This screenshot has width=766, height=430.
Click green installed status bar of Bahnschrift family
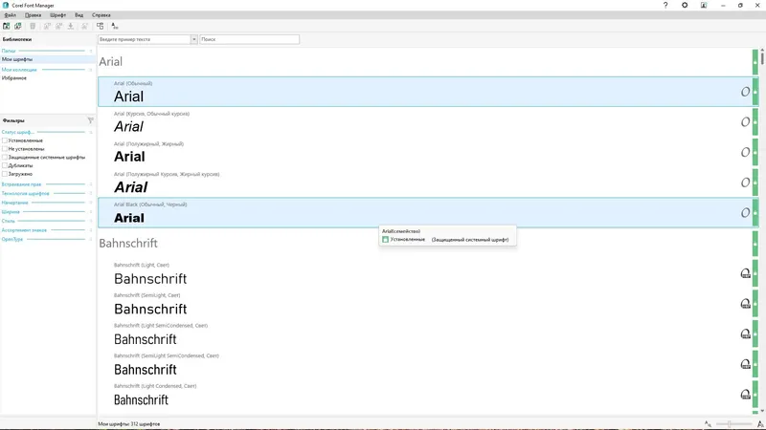755,244
